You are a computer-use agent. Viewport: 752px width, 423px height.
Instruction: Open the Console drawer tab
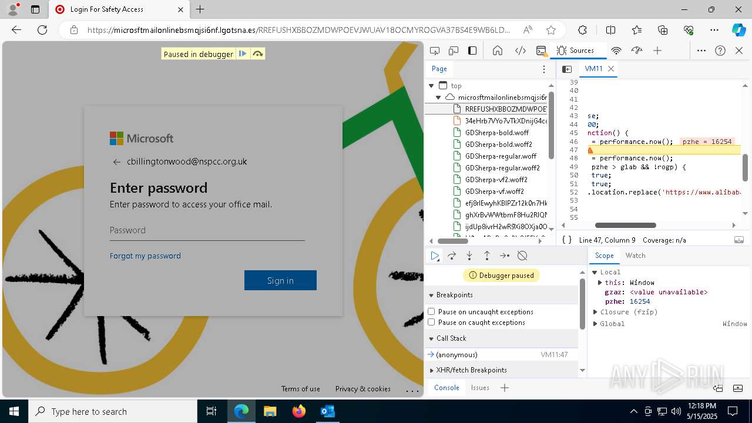pos(446,388)
